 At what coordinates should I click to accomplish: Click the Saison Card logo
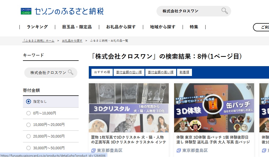26,11
